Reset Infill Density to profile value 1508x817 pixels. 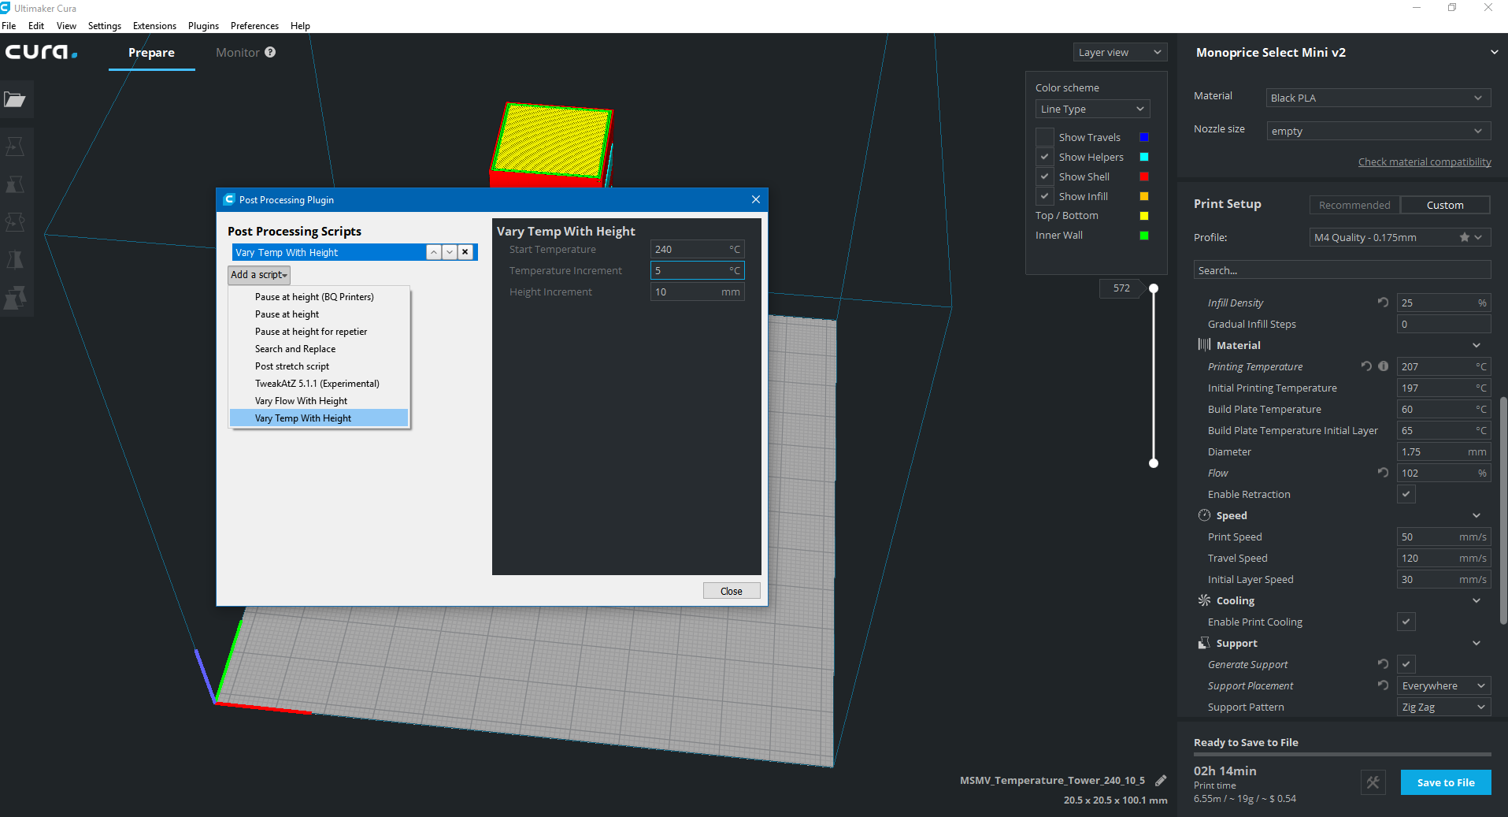tap(1383, 303)
